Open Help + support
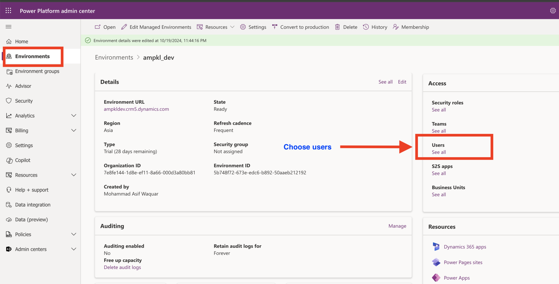The height and width of the screenshot is (284, 559). pyautogui.click(x=31, y=190)
